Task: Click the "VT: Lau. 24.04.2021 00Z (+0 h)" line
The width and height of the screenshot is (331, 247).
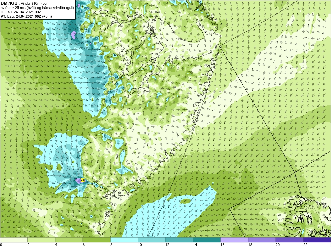Action: 26,16
